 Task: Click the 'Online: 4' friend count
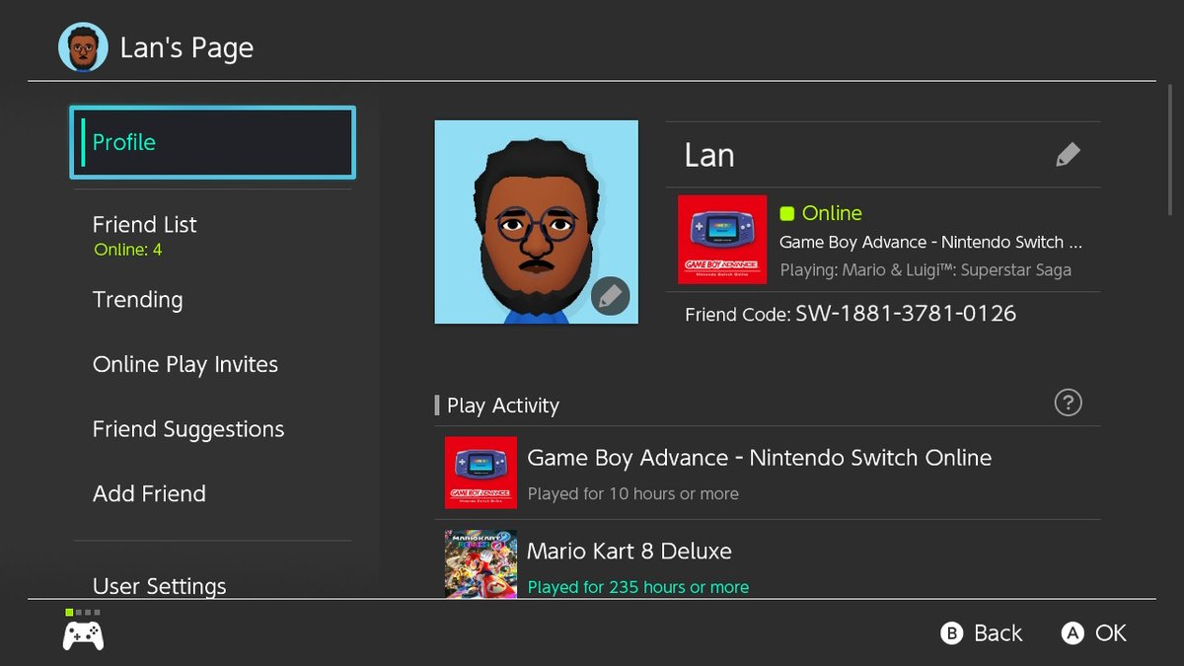point(127,250)
